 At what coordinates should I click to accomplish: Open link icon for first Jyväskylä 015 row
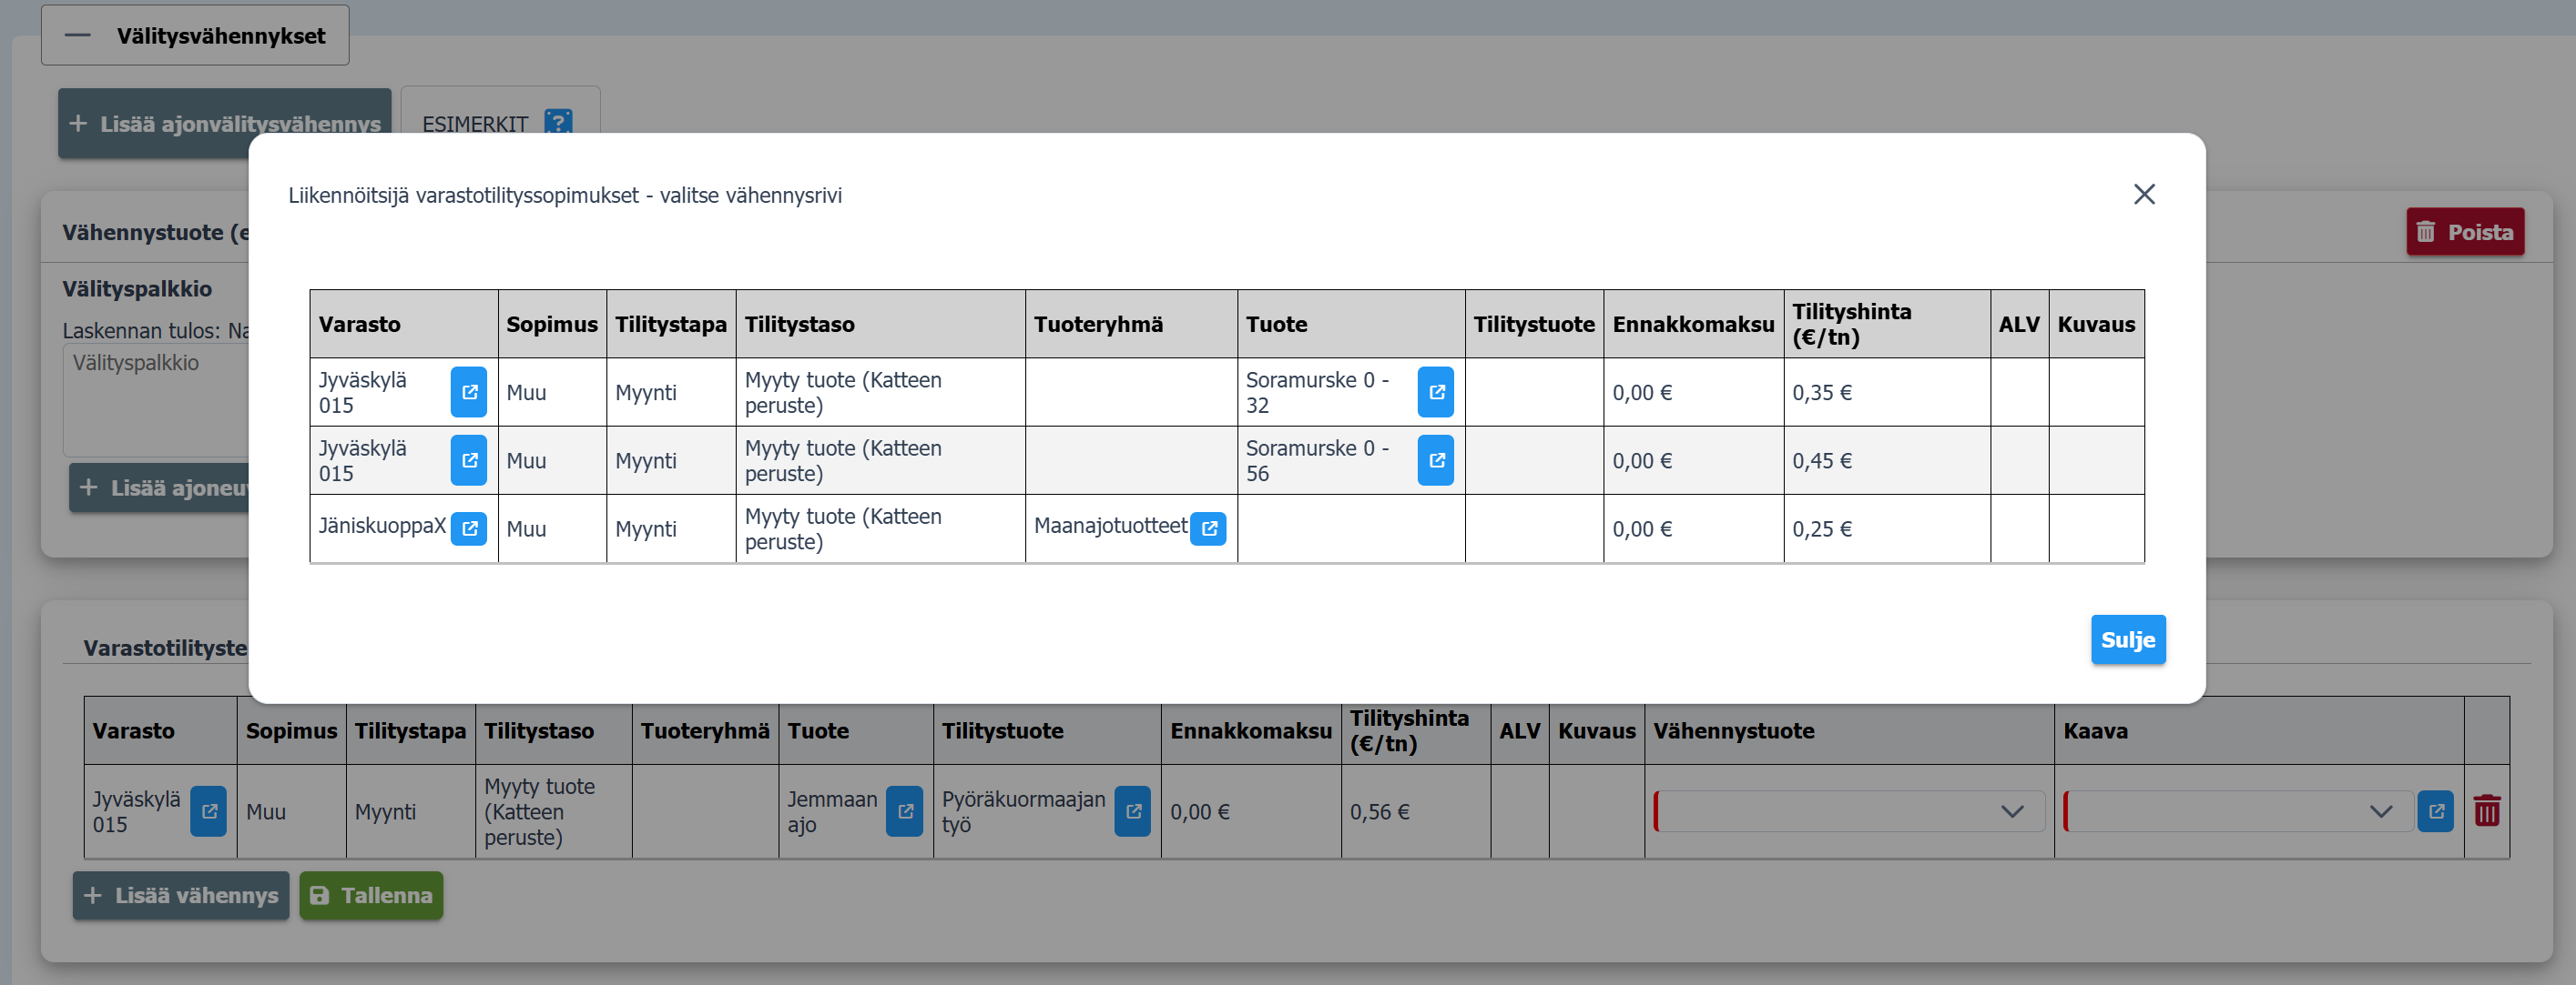[468, 392]
